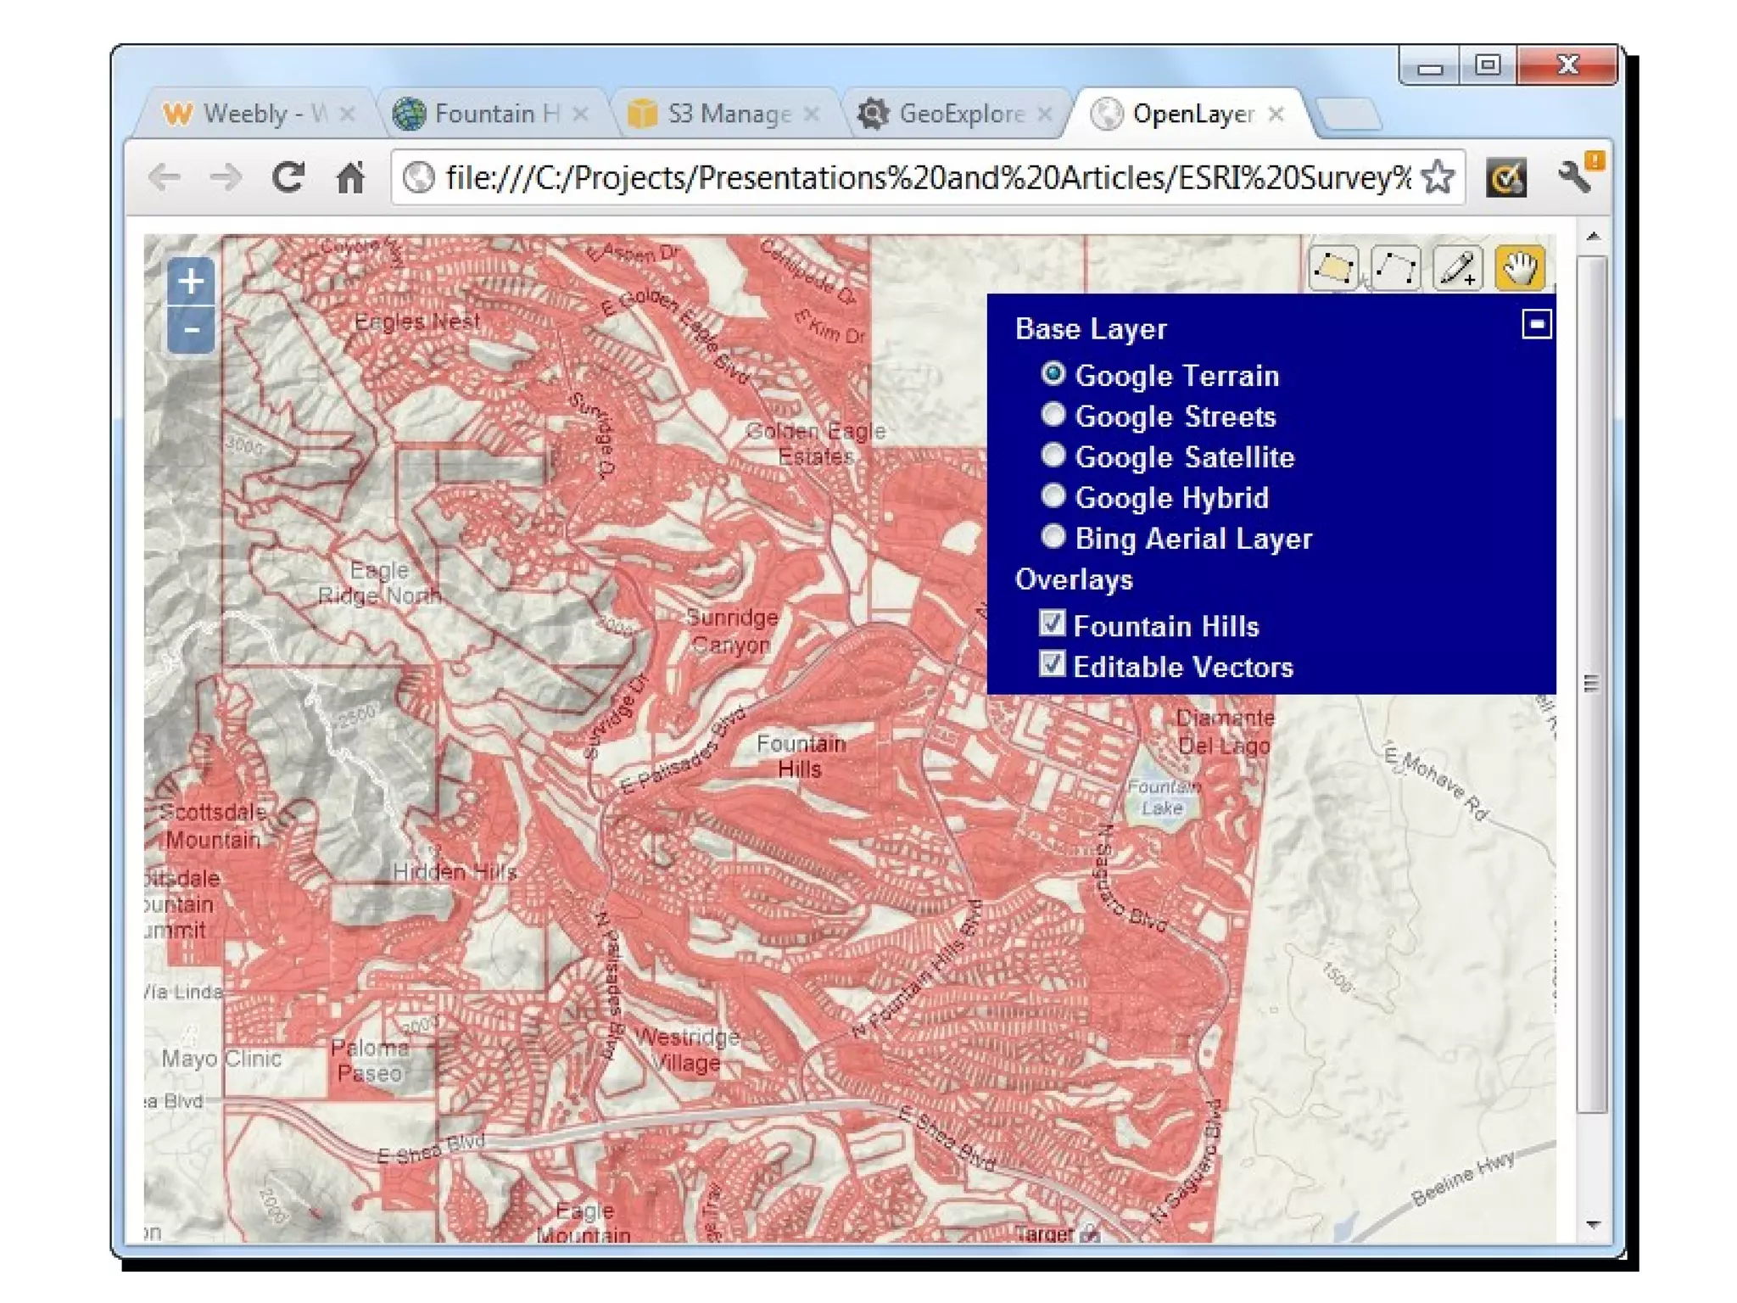Zoom out of the map
The height and width of the screenshot is (1303, 1737).
point(191,330)
